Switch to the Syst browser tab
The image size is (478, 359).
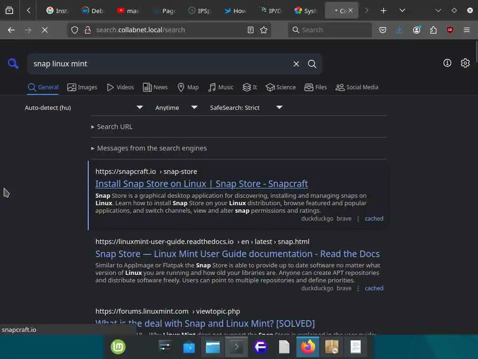pos(306,11)
